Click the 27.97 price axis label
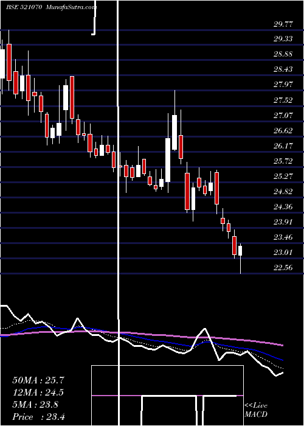304x426 pixels. pos(283,85)
